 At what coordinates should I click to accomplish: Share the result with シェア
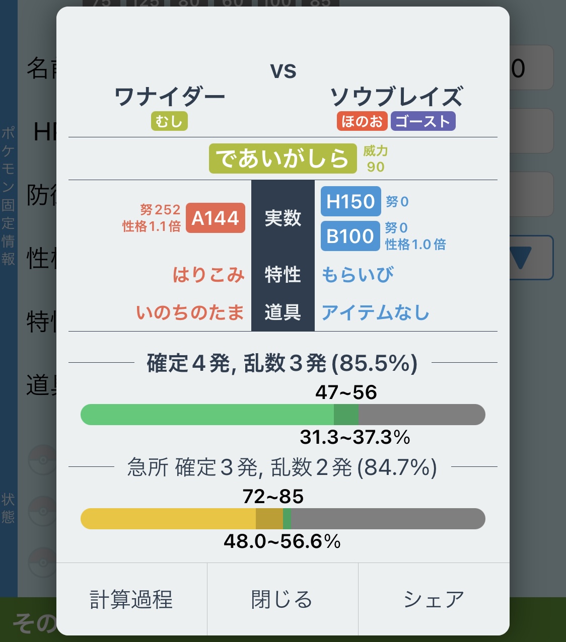[x=434, y=599]
